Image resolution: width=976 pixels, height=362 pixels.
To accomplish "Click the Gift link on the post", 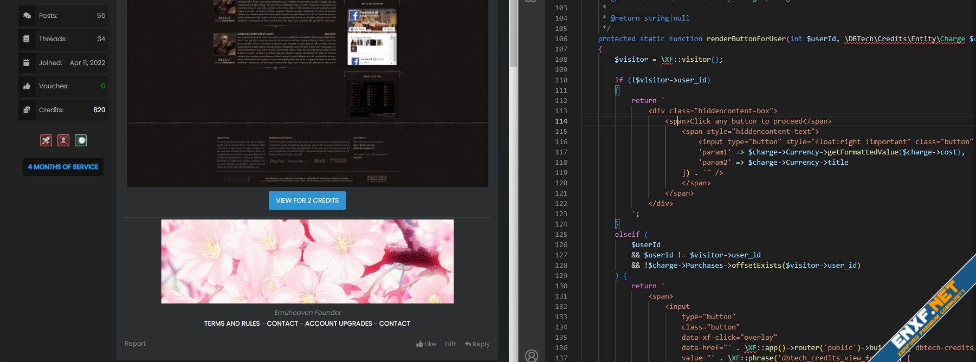I will click(x=450, y=344).
